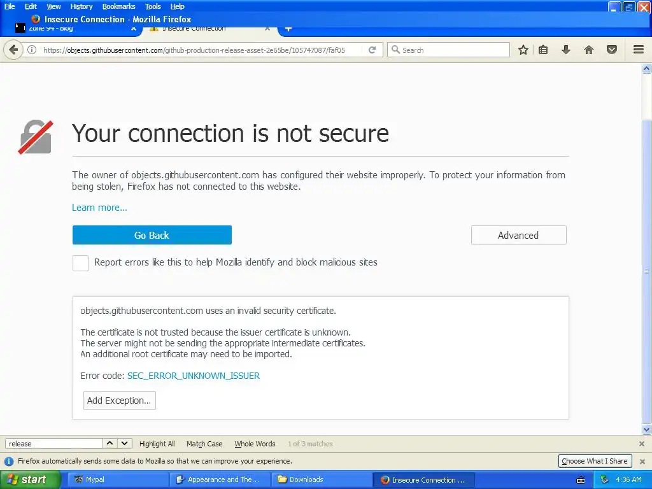
Task: Open the Edit menu
Action: pos(31,6)
